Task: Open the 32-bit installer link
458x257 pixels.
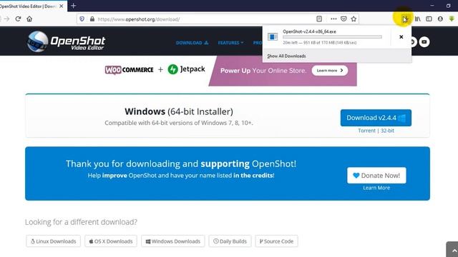Action: click(x=387, y=131)
